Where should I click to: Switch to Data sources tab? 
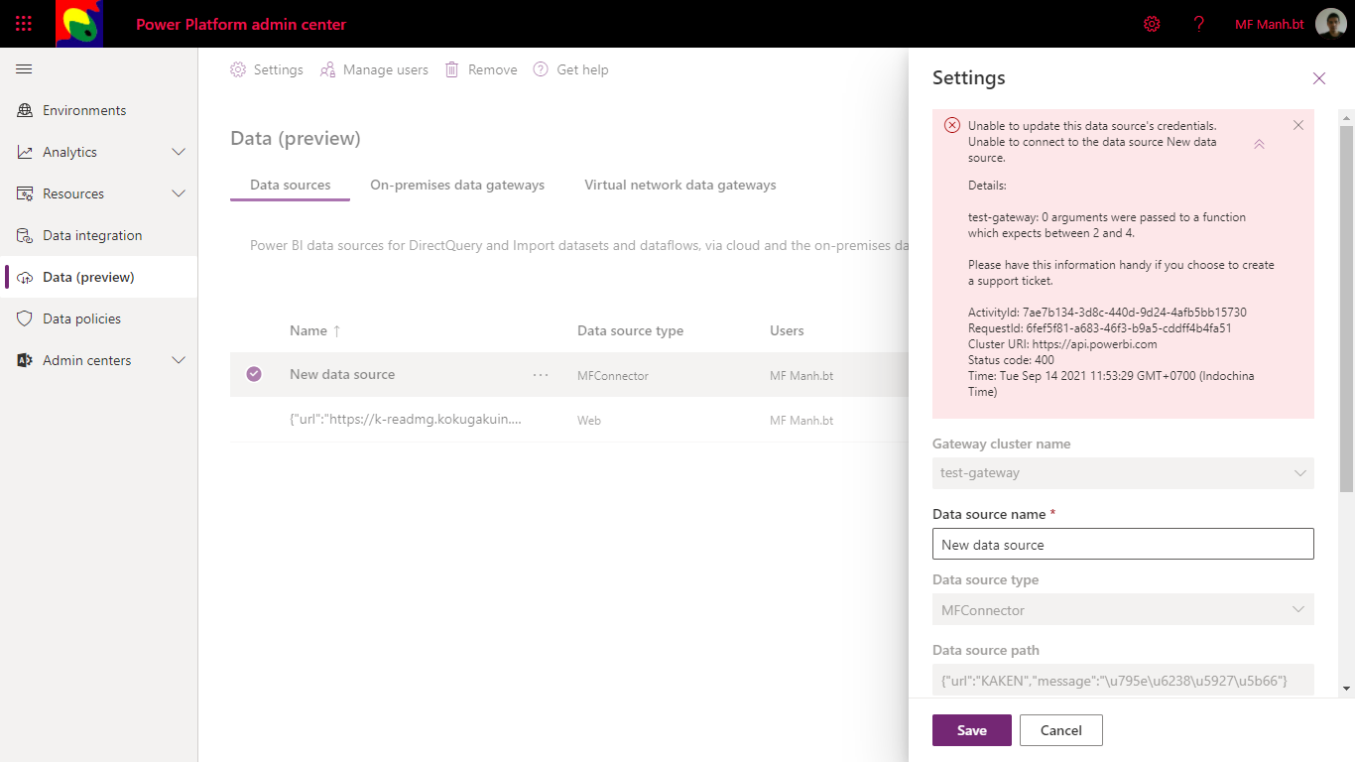290,185
